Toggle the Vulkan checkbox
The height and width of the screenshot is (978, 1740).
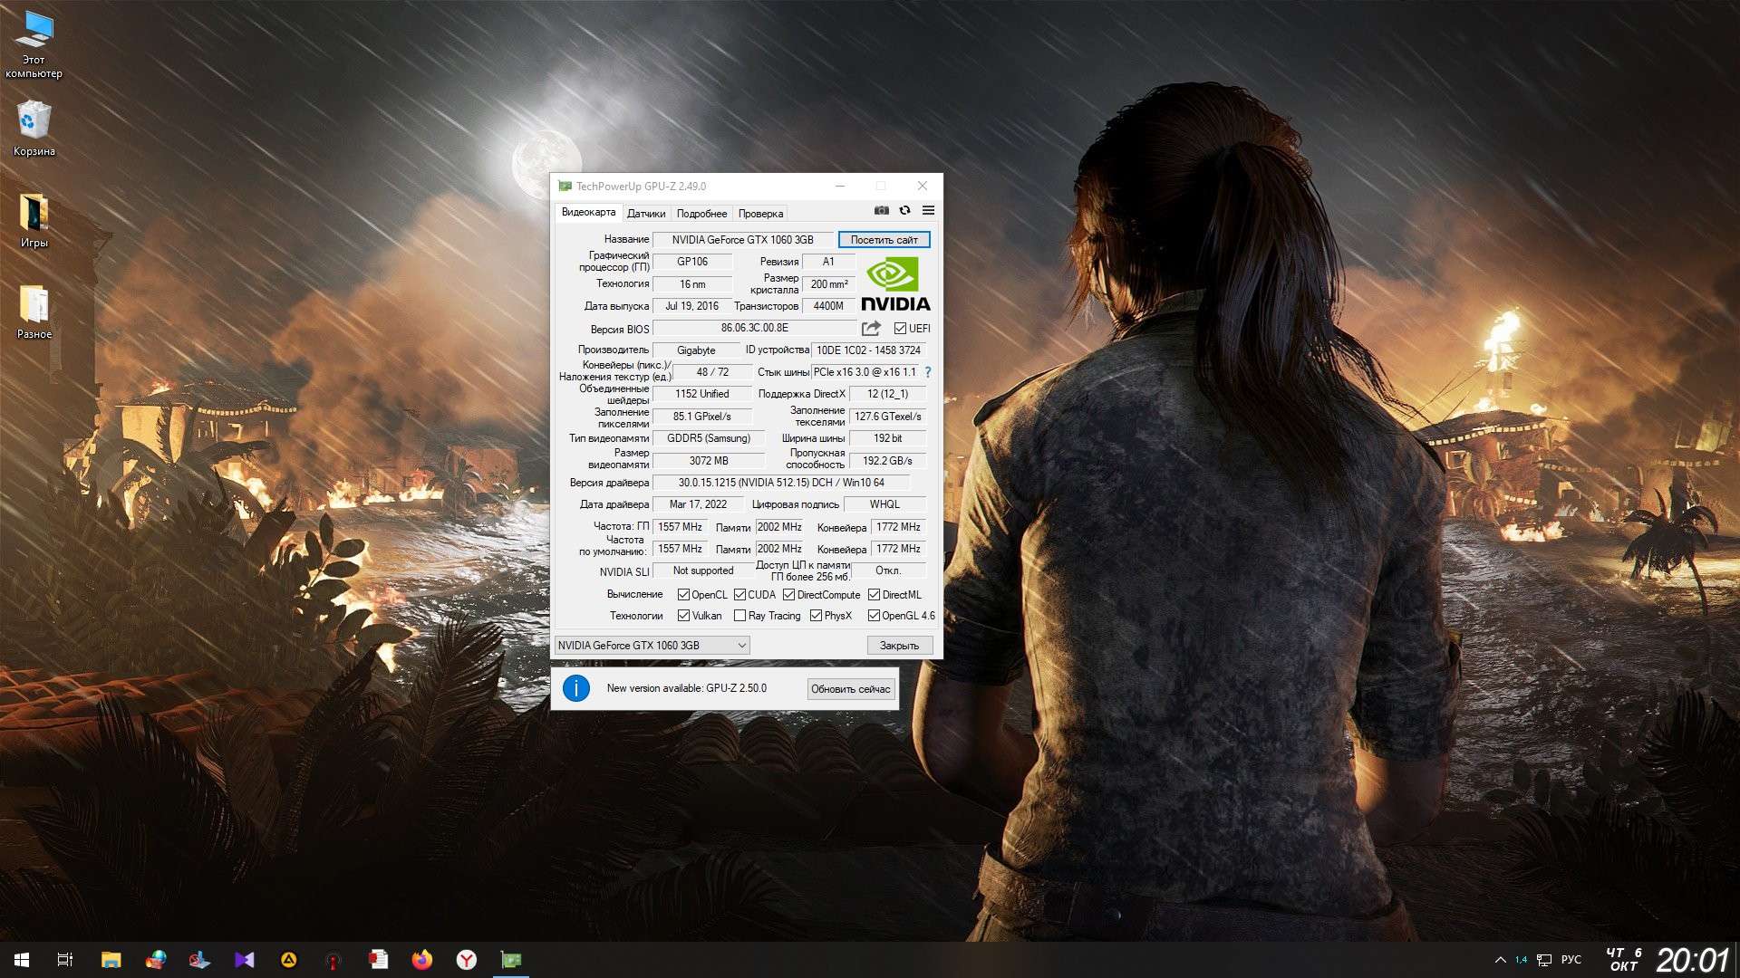684,616
